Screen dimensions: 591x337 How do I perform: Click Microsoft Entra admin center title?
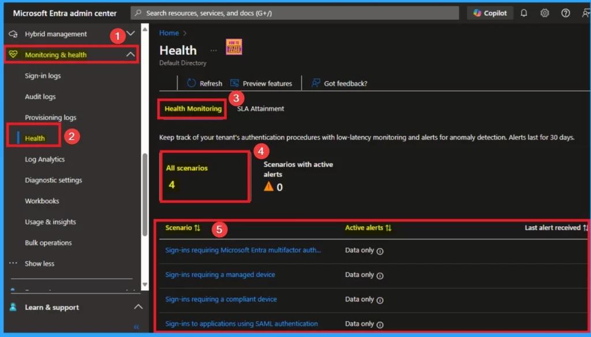coord(65,13)
